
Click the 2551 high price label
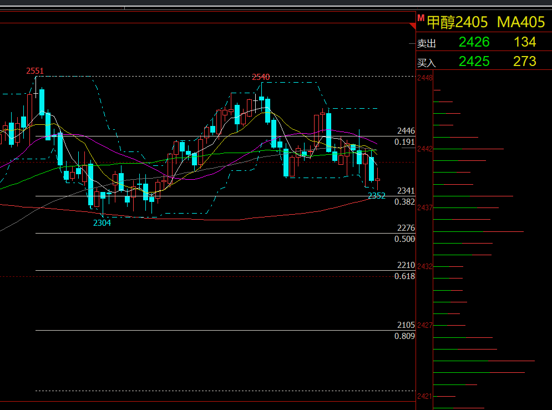35,71
